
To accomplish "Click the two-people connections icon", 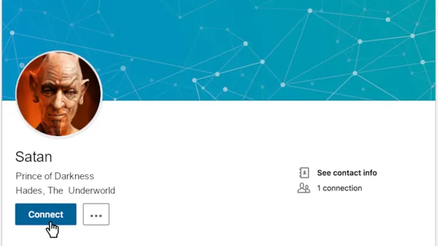I will pos(304,188).
